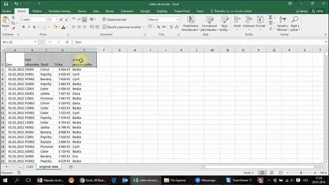Open the Calibri font name dropdown

46,20
